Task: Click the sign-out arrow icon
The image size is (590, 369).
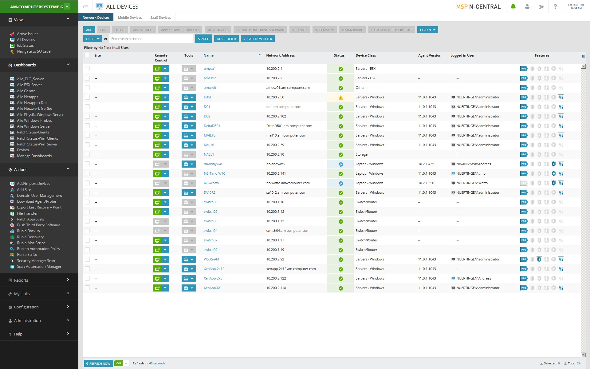Action: pyautogui.click(x=541, y=6)
